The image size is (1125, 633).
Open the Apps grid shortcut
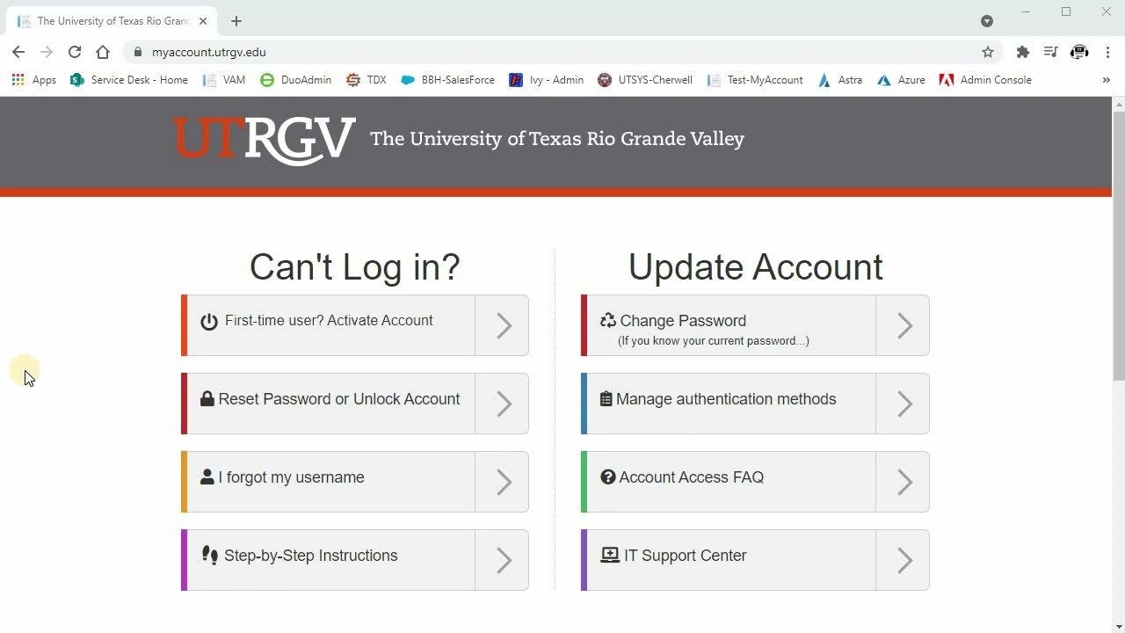(34, 80)
